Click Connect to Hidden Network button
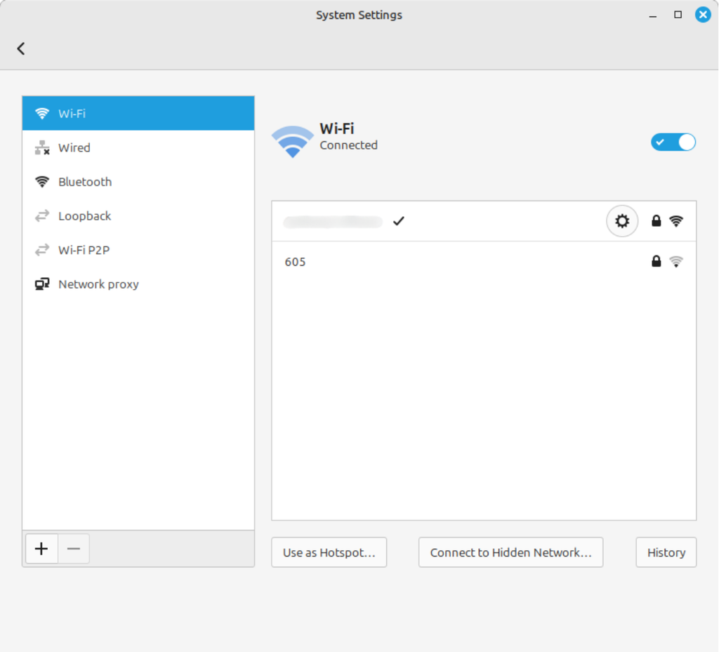Viewport: 719px width, 652px height. pyautogui.click(x=510, y=552)
